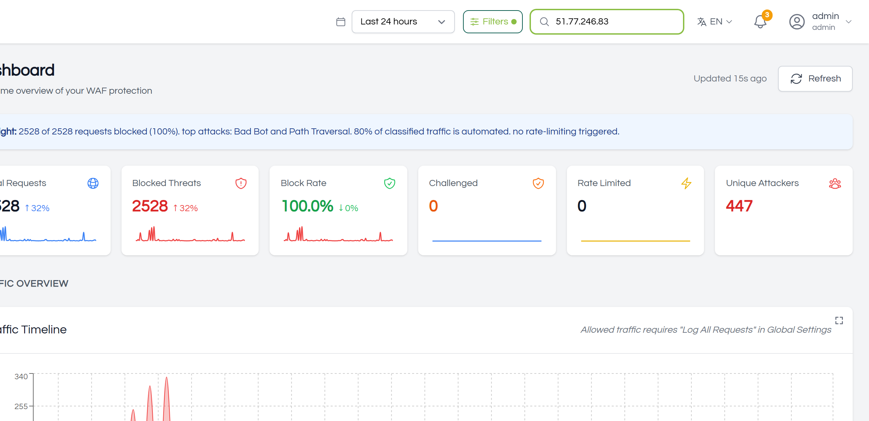Screen dimensions: 869x421
Task: Click the translate language icon
Action: point(702,22)
